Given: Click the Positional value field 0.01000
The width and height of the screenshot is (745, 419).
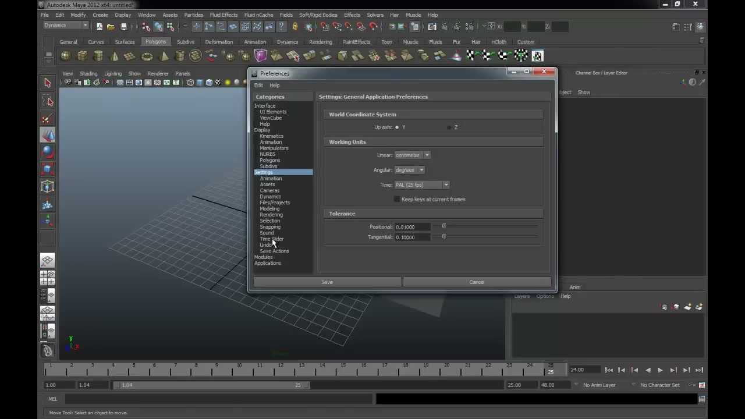Looking at the screenshot, I should click(413, 227).
